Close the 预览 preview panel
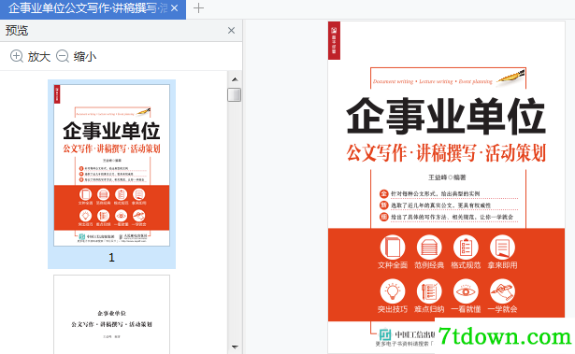 click(x=231, y=31)
